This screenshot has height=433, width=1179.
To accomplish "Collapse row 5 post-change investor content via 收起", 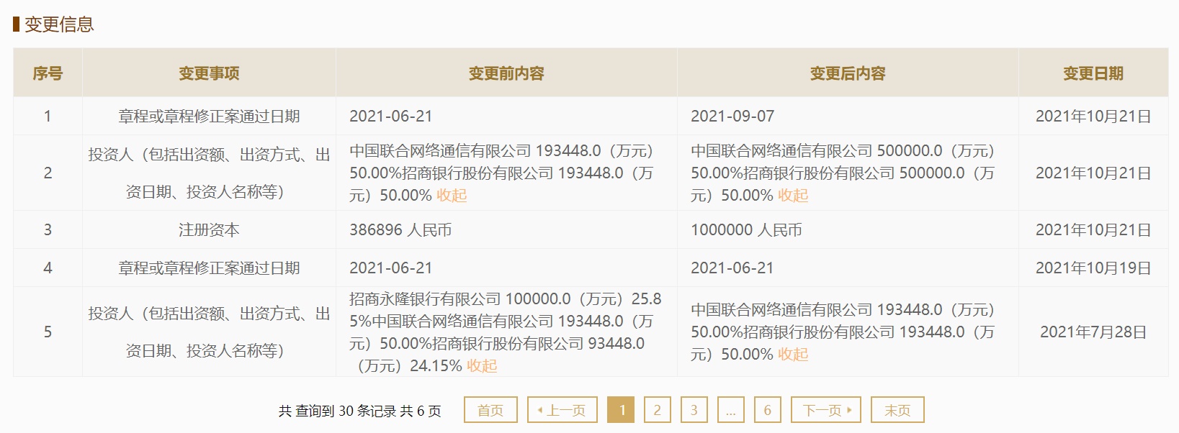I will pyautogui.click(x=793, y=355).
